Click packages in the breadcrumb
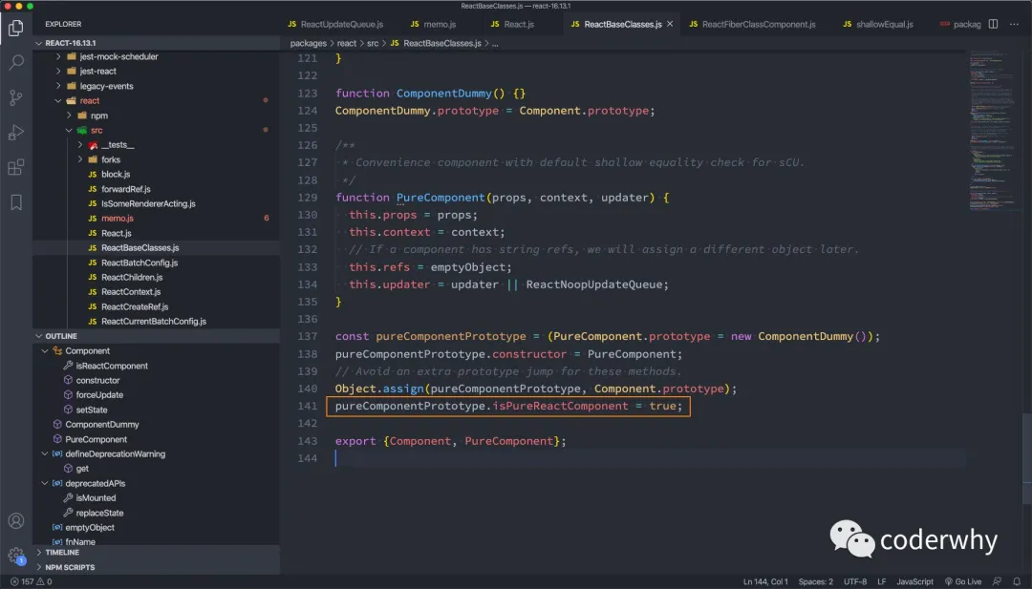Viewport: 1032px width, 589px height. point(308,43)
